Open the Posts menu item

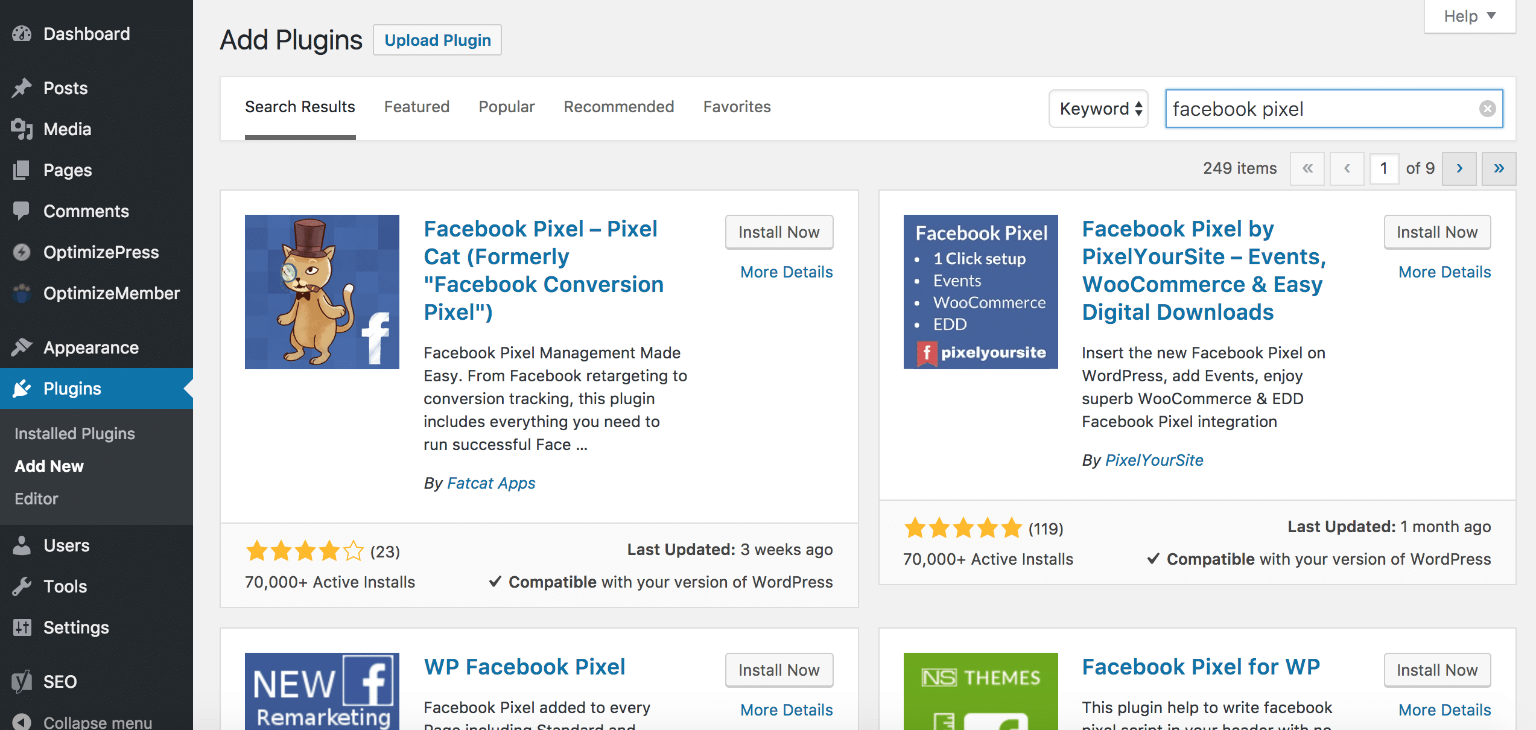coord(97,88)
